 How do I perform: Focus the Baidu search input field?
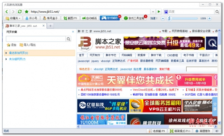191,12
